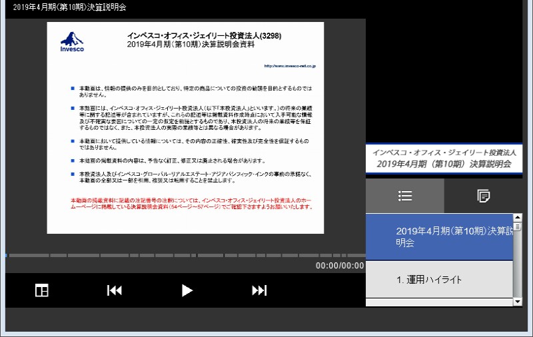Open the chapter list tab

pyautogui.click(x=405, y=196)
